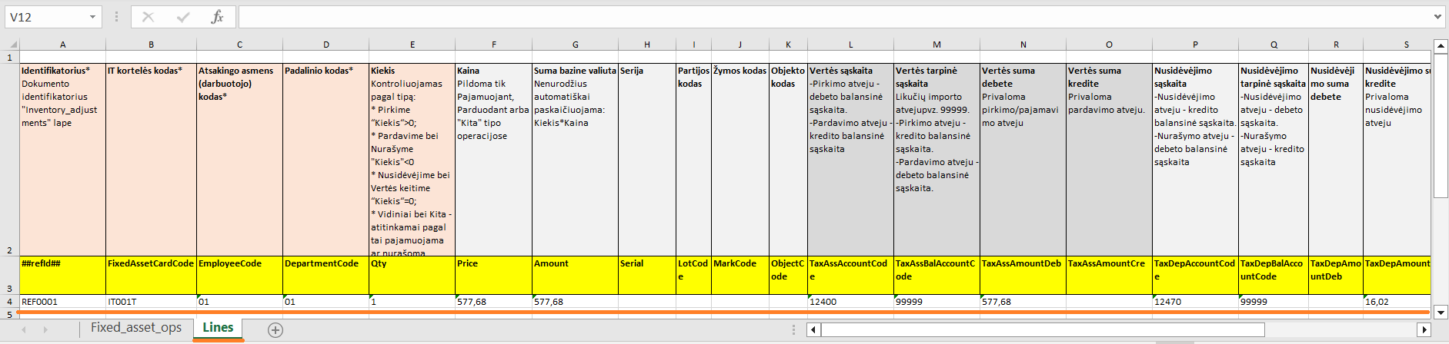
Task: Select the Lines sheet tab
Action: click(x=218, y=328)
